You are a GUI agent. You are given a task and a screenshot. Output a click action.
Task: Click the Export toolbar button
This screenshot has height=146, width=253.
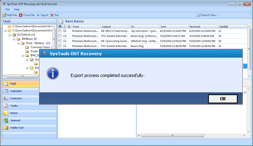43,15
